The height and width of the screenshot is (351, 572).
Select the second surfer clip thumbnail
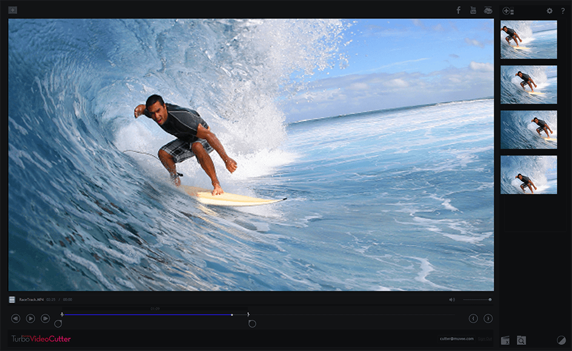point(528,85)
